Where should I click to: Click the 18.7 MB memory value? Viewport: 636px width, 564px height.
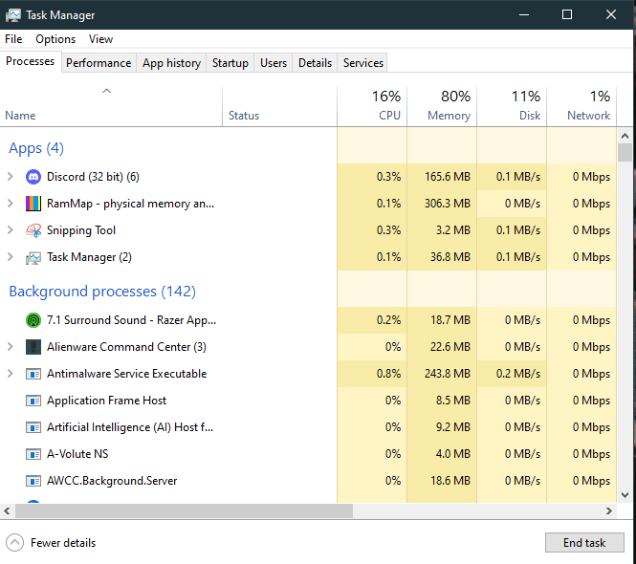click(x=450, y=320)
